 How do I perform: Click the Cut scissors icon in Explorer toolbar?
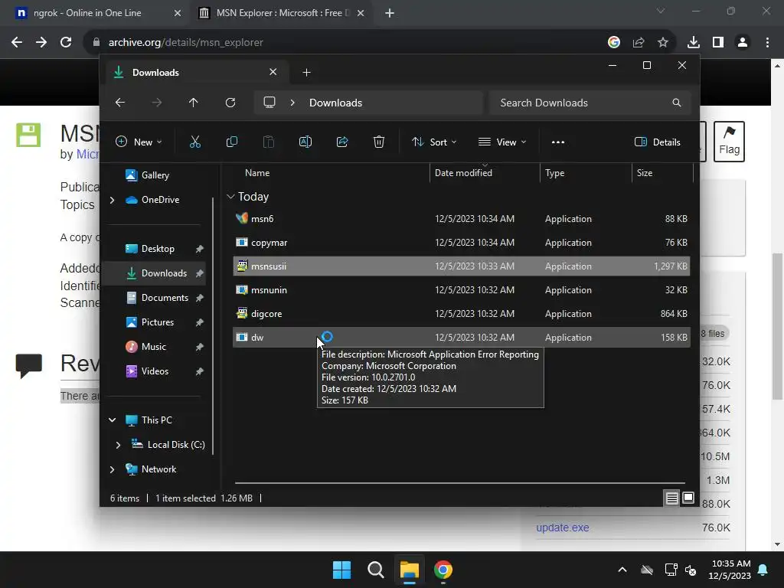point(195,142)
